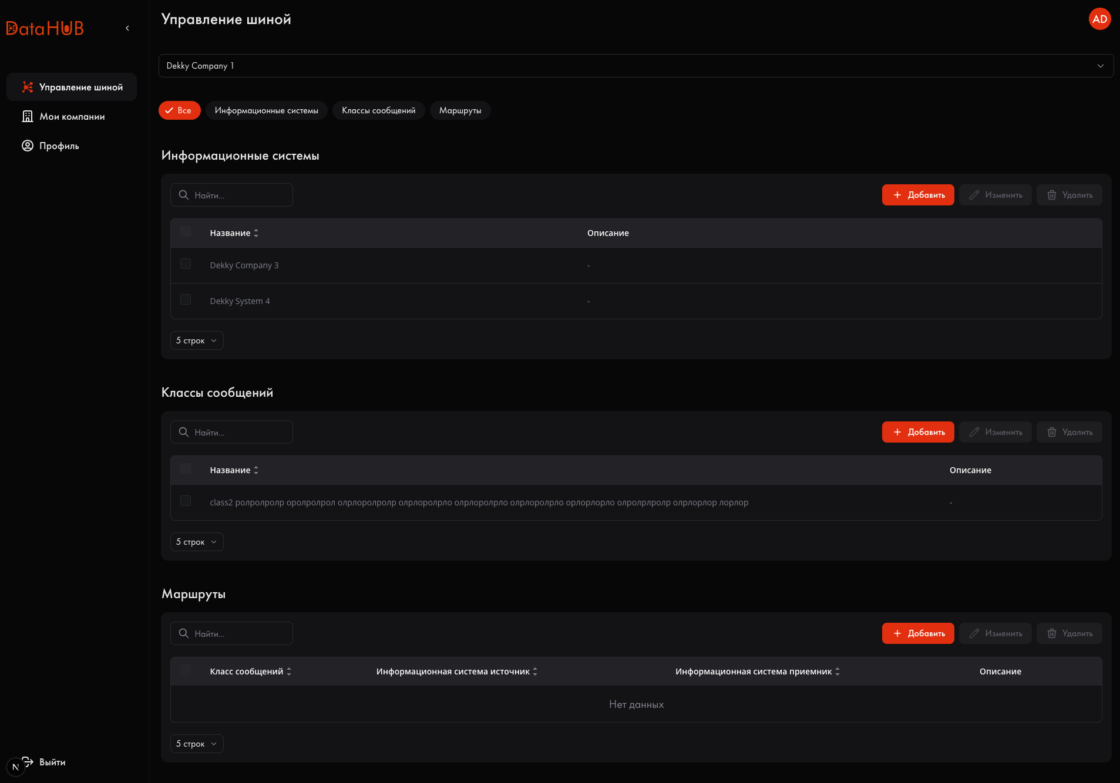Open Мои компании in sidebar

click(72, 116)
